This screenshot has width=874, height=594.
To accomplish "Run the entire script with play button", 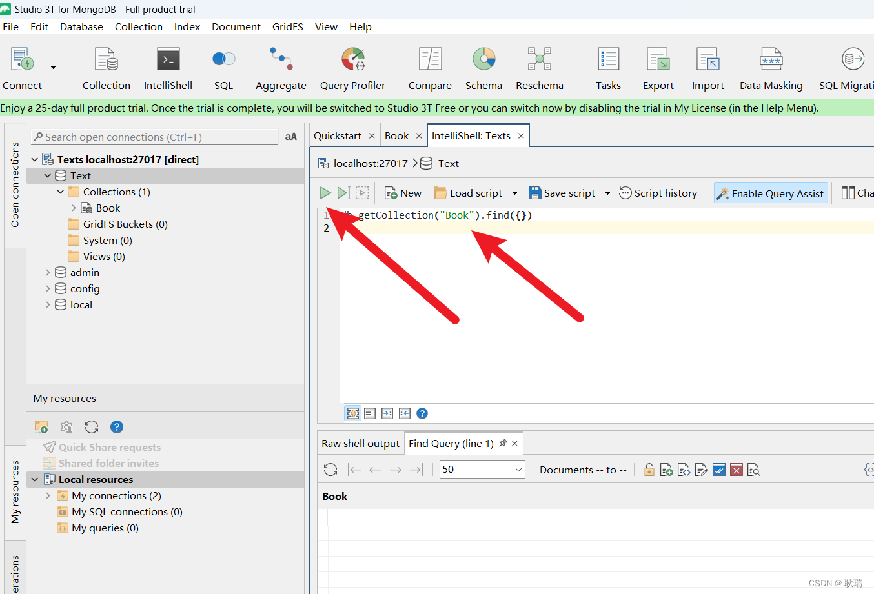I will click(x=325, y=193).
